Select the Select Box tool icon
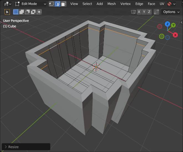Viewport: 183px width, 152px height. click(7, 12)
